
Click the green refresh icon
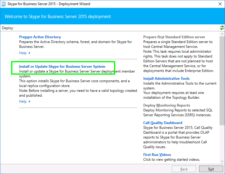coord(222,28)
